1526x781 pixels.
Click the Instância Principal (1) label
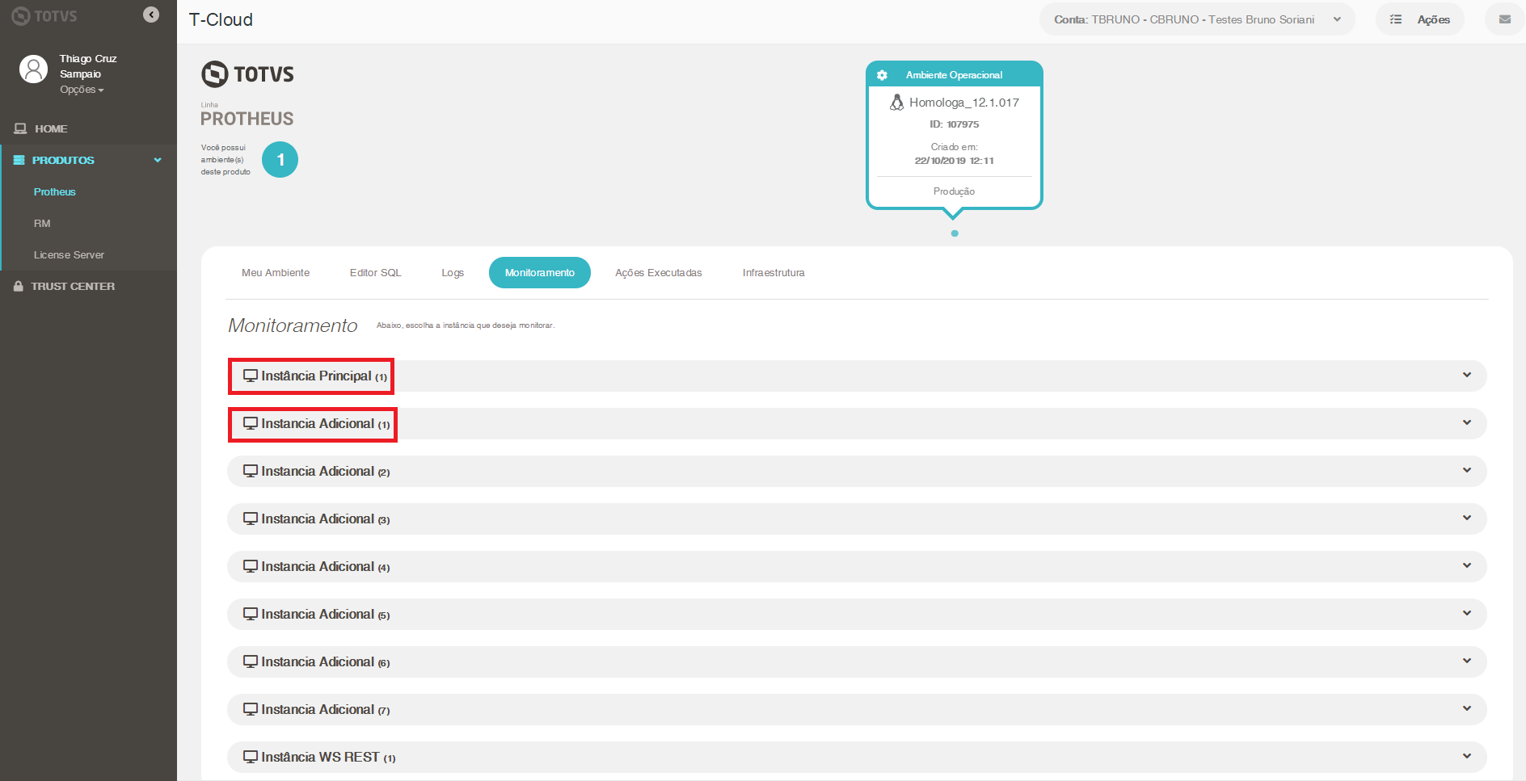(x=324, y=376)
